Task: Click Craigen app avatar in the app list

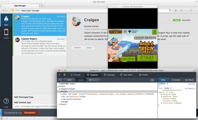Action: pos(17,17)
